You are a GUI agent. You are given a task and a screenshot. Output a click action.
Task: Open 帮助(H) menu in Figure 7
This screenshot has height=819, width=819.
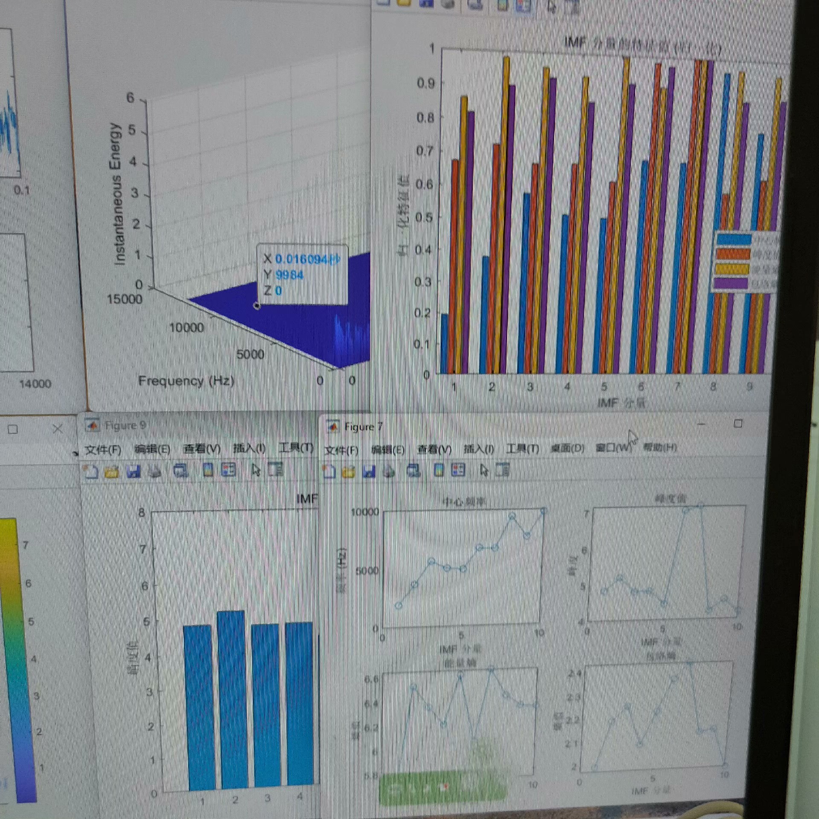pyautogui.click(x=659, y=447)
